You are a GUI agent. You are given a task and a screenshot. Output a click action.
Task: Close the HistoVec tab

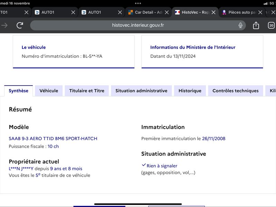[214, 12]
